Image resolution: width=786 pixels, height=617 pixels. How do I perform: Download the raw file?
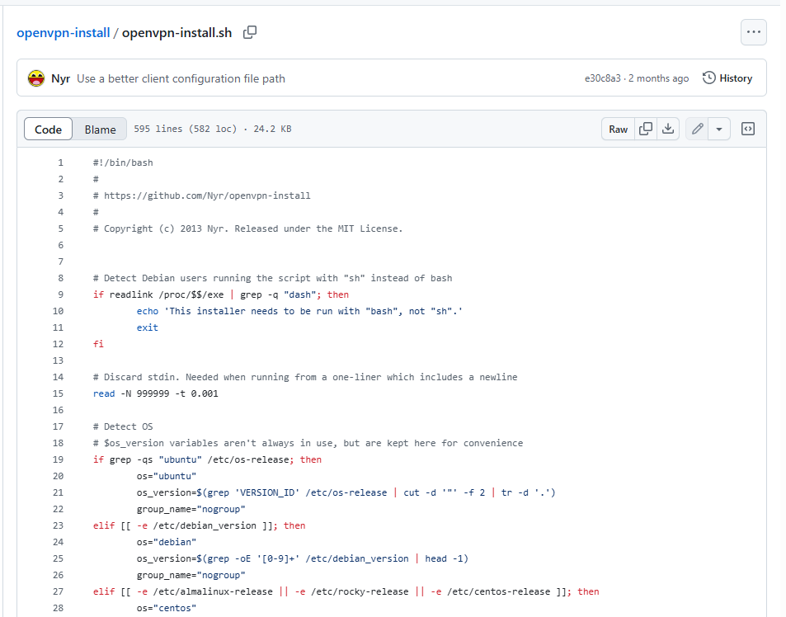(x=668, y=130)
